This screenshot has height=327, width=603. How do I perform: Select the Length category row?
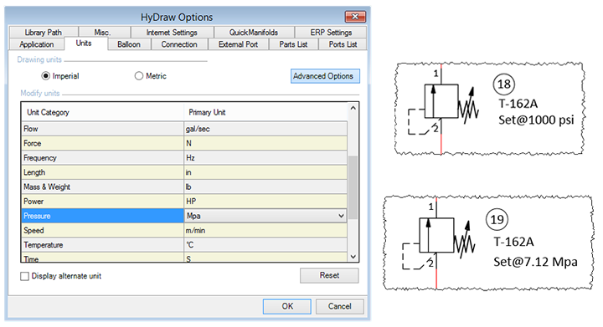point(103,172)
